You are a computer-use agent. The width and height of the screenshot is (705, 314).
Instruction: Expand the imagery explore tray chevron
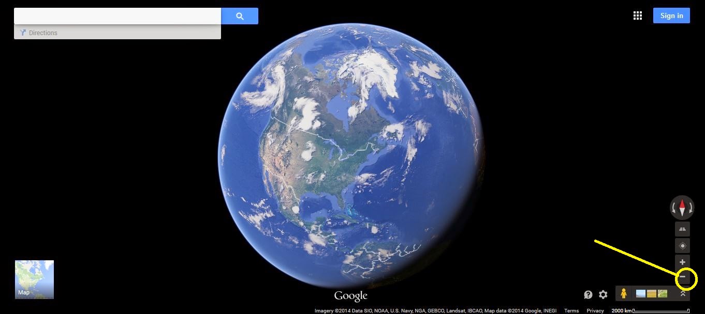[683, 294]
